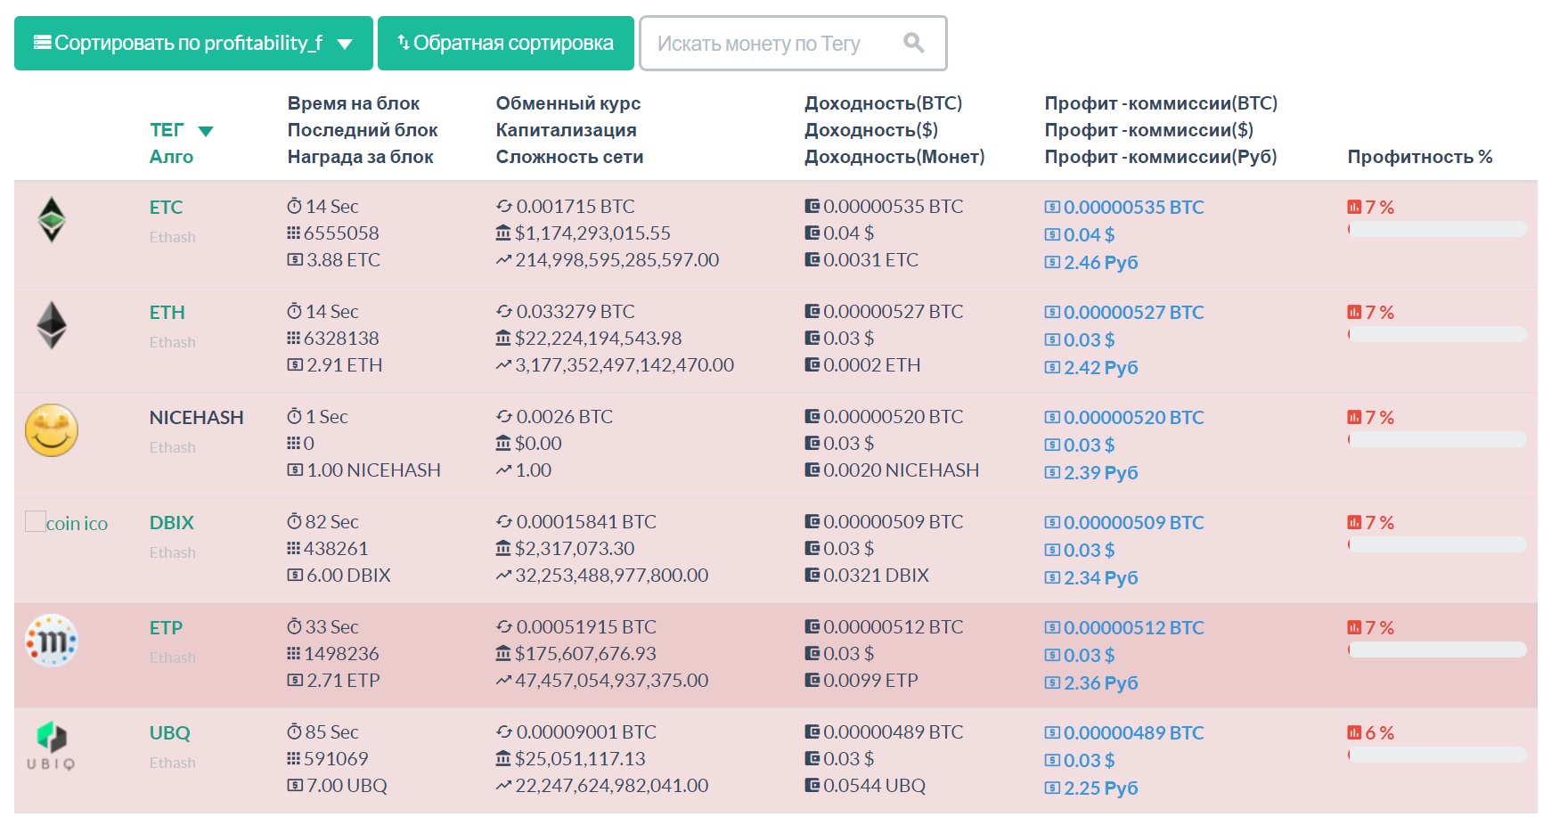The width and height of the screenshot is (1543, 817).
Task: Click the difficulty chart icon beside 214,998,595,285,597.00
Action: click(x=504, y=259)
